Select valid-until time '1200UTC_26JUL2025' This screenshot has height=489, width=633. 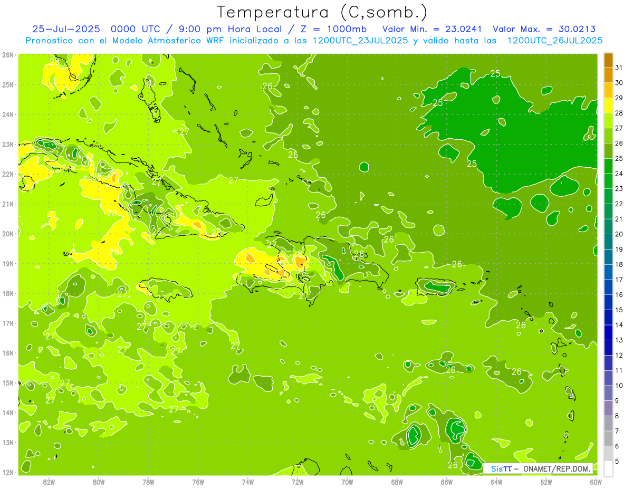555,41
